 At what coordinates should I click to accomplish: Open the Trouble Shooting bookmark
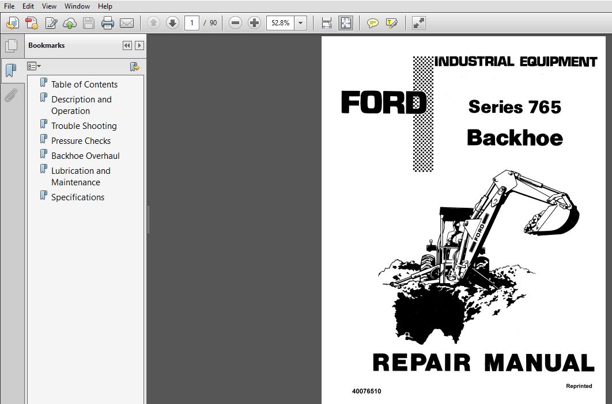coord(84,125)
